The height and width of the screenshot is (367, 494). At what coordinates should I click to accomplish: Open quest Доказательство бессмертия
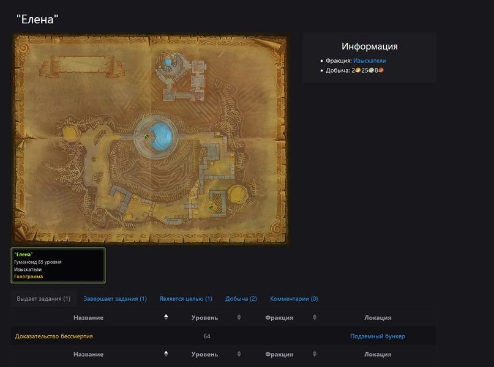(54, 336)
